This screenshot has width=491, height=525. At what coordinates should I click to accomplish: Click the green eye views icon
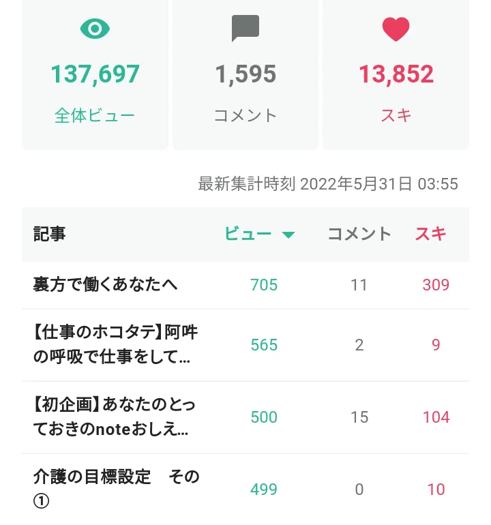pyautogui.click(x=95, y=29)
